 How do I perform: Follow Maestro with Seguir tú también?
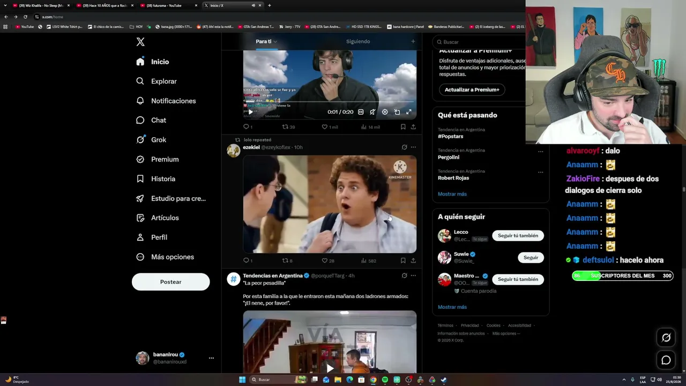tap(518, 279)
